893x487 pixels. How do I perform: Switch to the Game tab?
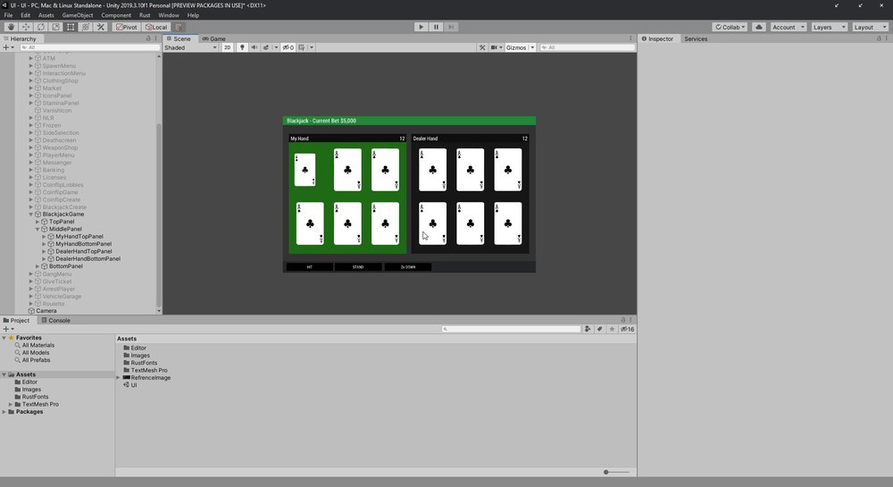[x=214, y=38]
